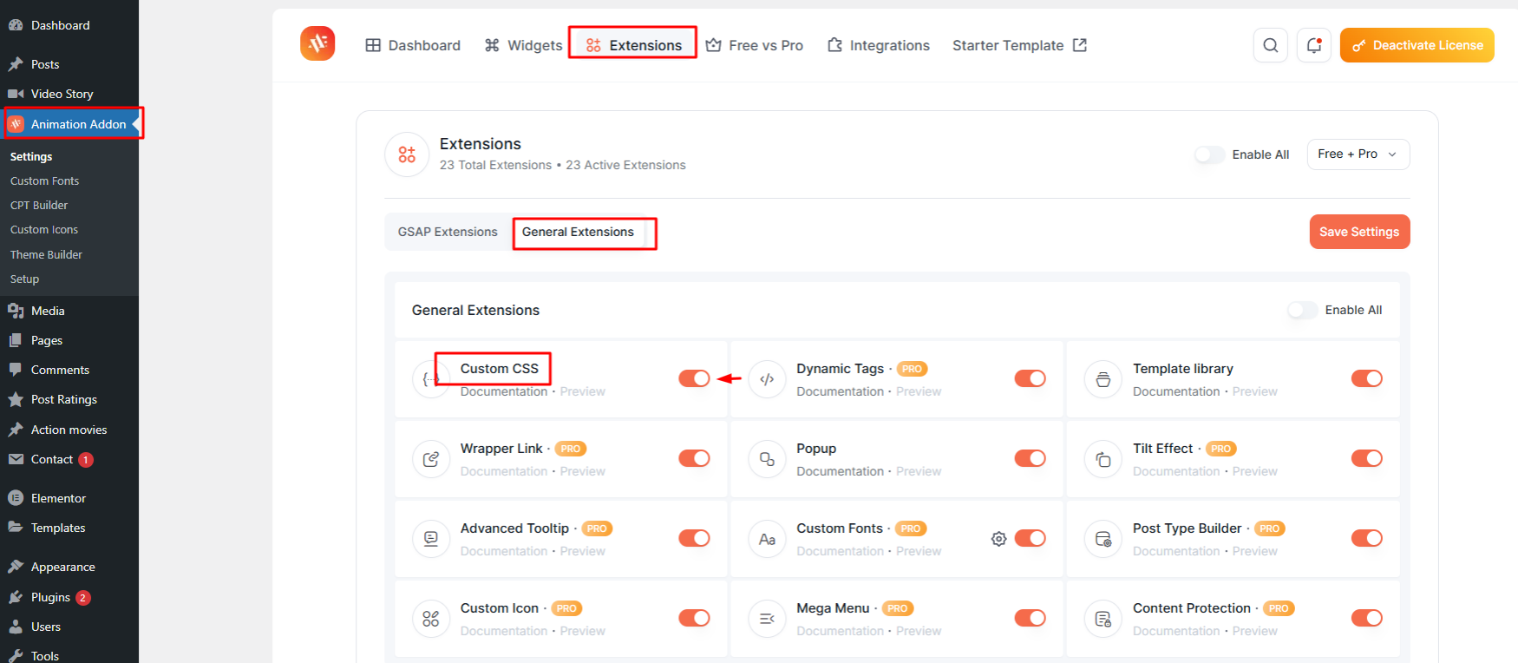Click the Template library icon
The height and width of the screenshot is (663, 1518).
tap(1103, 379)
